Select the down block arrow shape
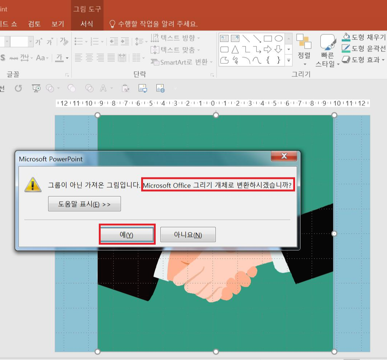The height and width of the screenshot is (360, 387). click(x=279, y=49)
